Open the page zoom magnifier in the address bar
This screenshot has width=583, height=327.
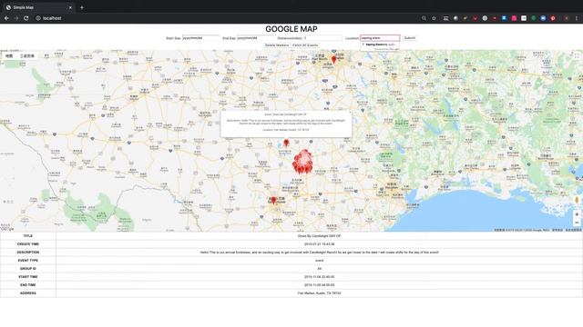pyautogui.click(x=424, y=18)
